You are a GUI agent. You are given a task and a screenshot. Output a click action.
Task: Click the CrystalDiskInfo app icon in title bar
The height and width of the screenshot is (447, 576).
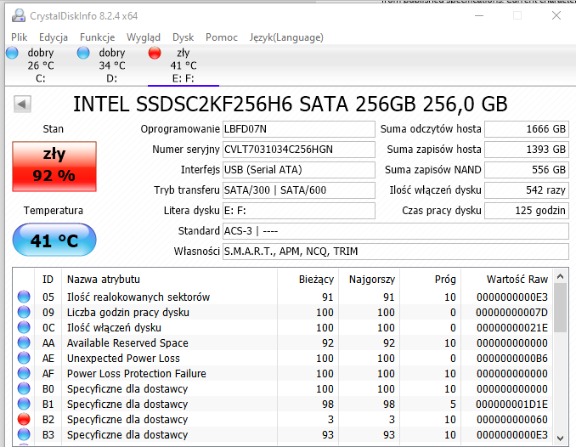point(19,15)
